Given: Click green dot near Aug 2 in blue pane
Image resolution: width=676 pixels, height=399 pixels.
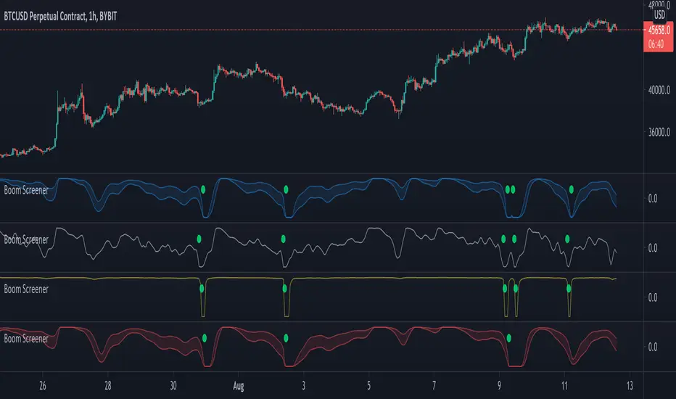Looking at the screenshot, I should pos(286,189).
